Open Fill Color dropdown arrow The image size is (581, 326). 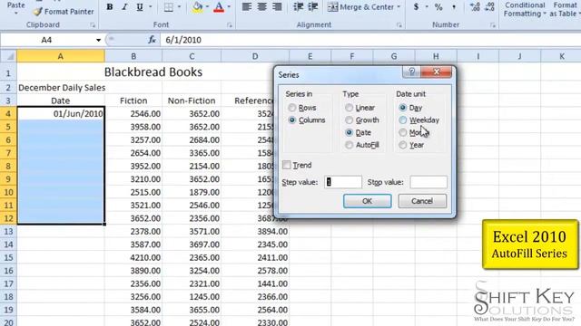coord(207,7)
